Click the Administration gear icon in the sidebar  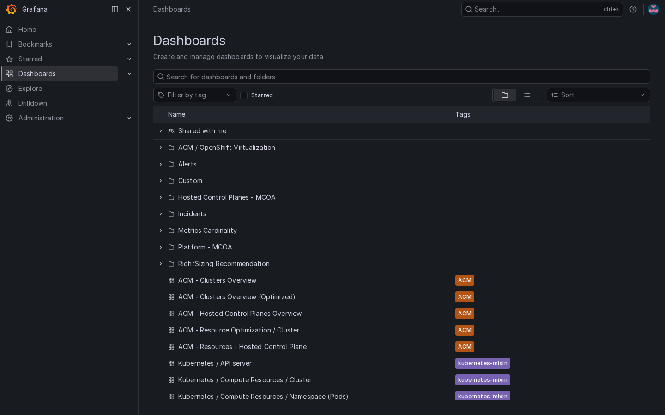[x=9, y=118]
